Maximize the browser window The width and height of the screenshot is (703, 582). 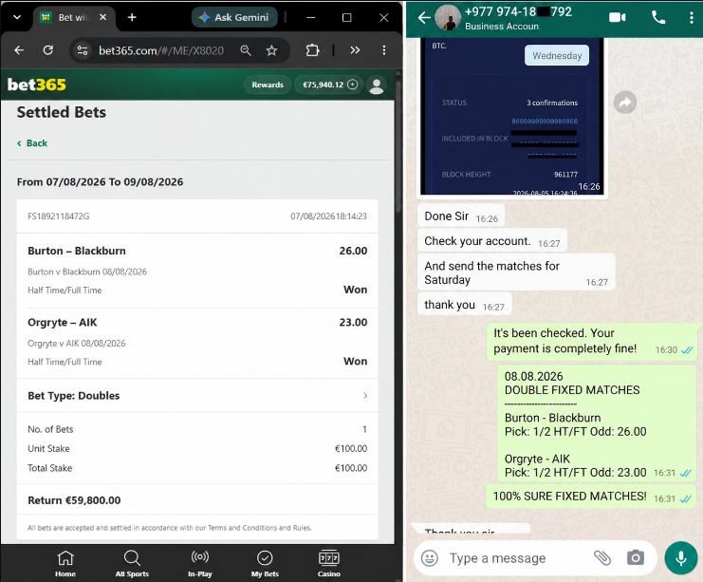pos(346,17)
